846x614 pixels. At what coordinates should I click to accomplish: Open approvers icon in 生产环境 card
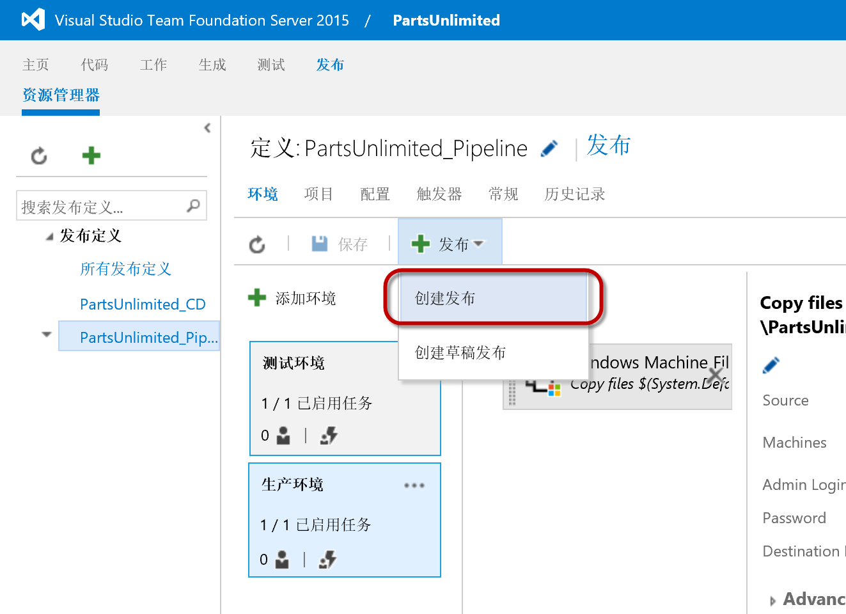click(282, 560)
